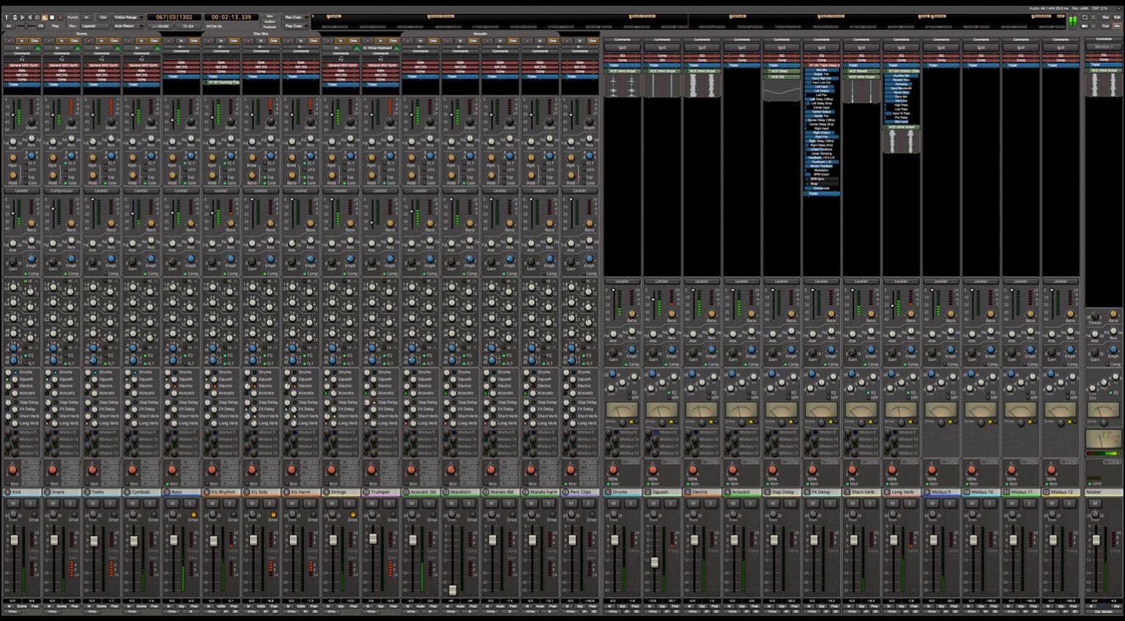1125x621 pixels.
Task: Engage the transport Record icon
Action: tap(61, 18)
